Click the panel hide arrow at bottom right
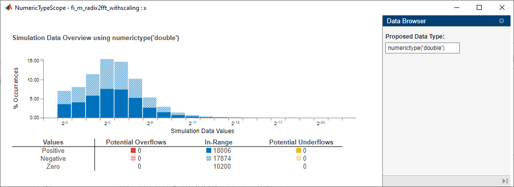Image resolution: width=514 pixels, height=187 pixels. 505,181
